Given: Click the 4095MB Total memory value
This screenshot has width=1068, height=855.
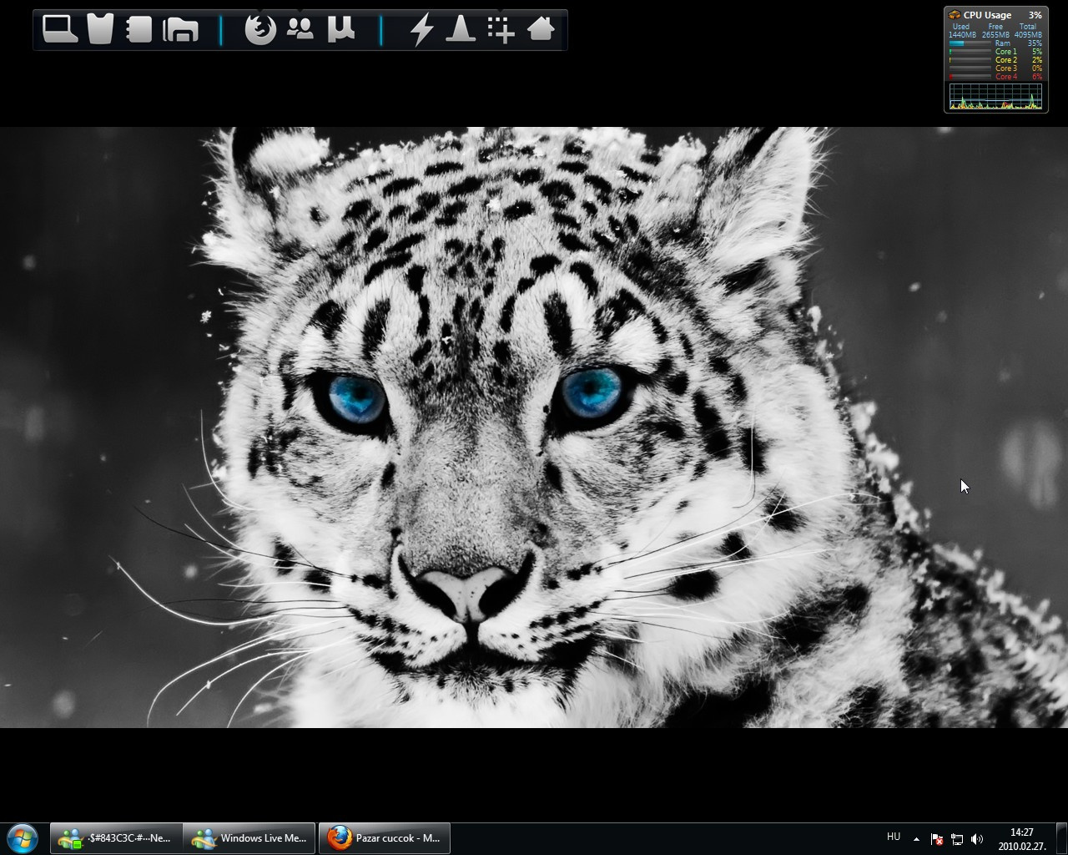Looking at the screenshot, I should 1028,35.
